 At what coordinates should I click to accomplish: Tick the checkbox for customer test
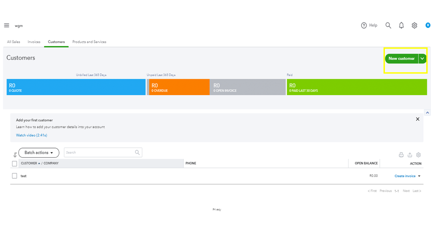pos(15,176)
